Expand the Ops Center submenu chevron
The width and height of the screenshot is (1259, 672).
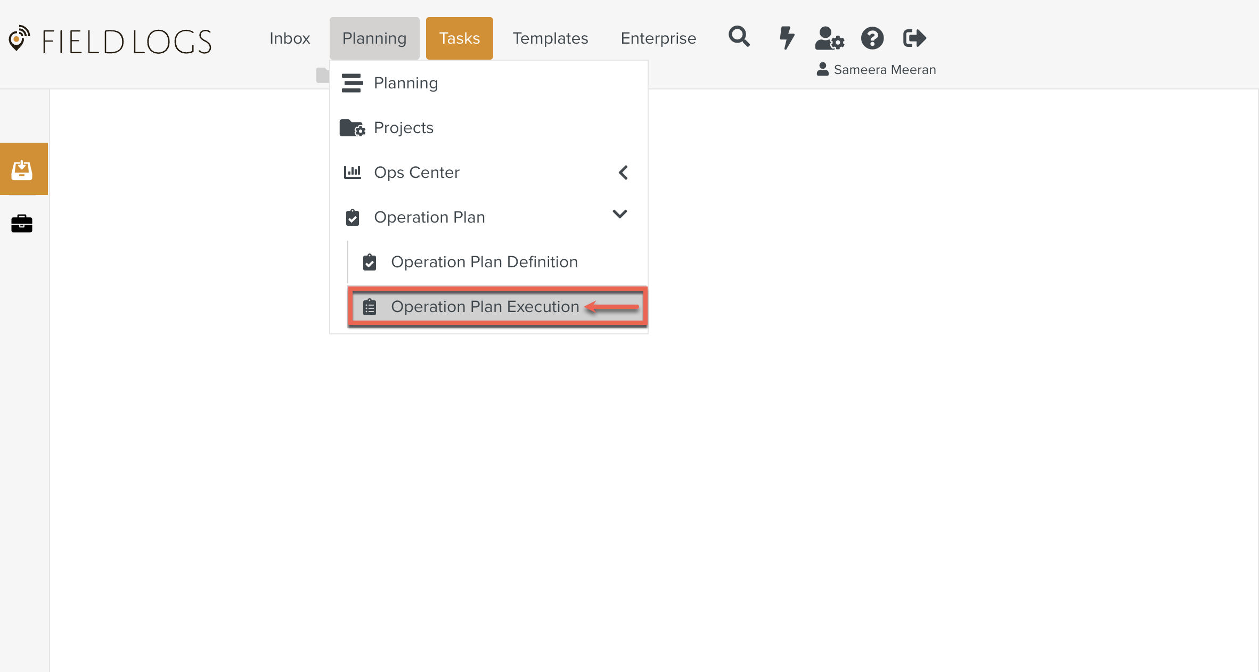[623, 173]
